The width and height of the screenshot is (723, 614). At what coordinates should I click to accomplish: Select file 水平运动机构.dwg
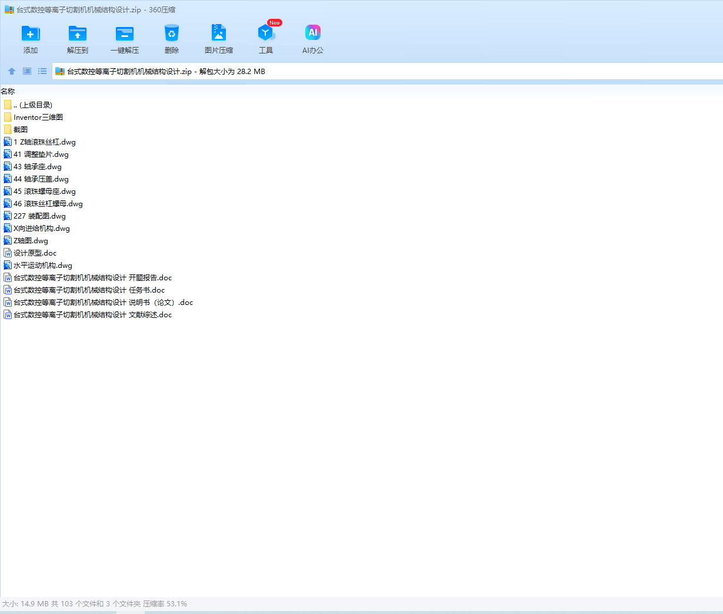[x=38, y=265]
